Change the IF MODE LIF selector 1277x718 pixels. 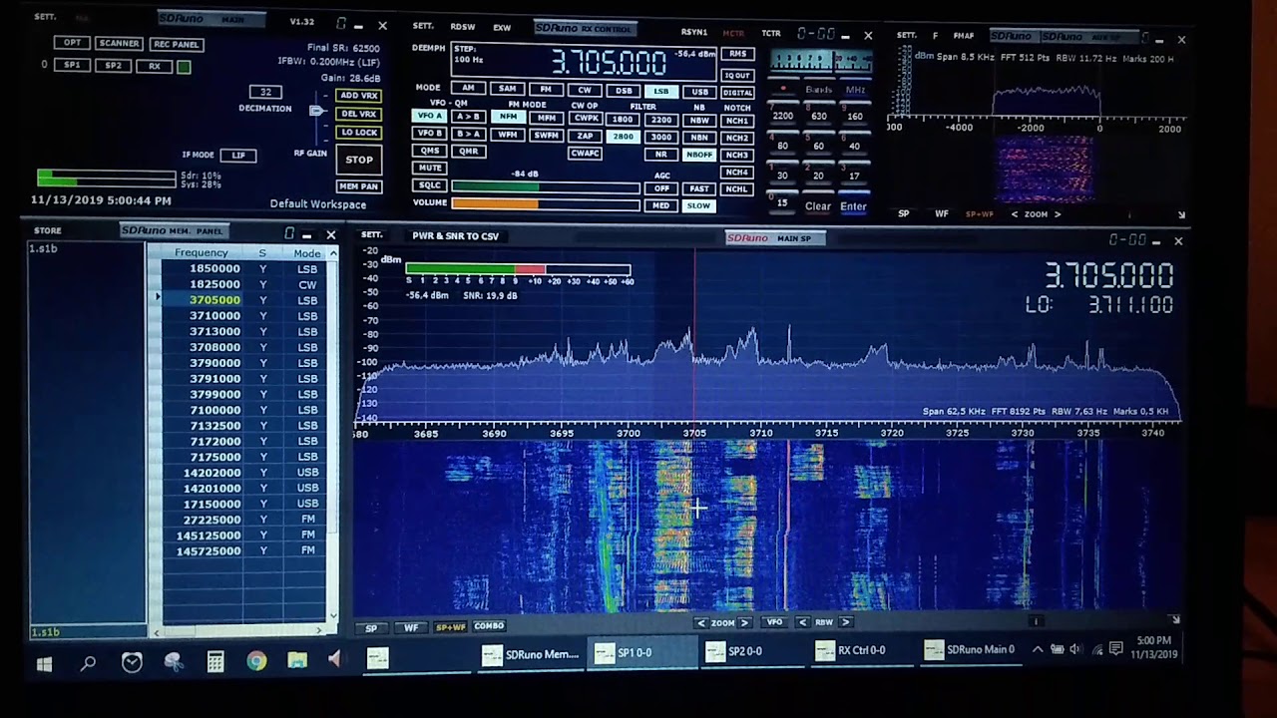[x=238, y=156]
